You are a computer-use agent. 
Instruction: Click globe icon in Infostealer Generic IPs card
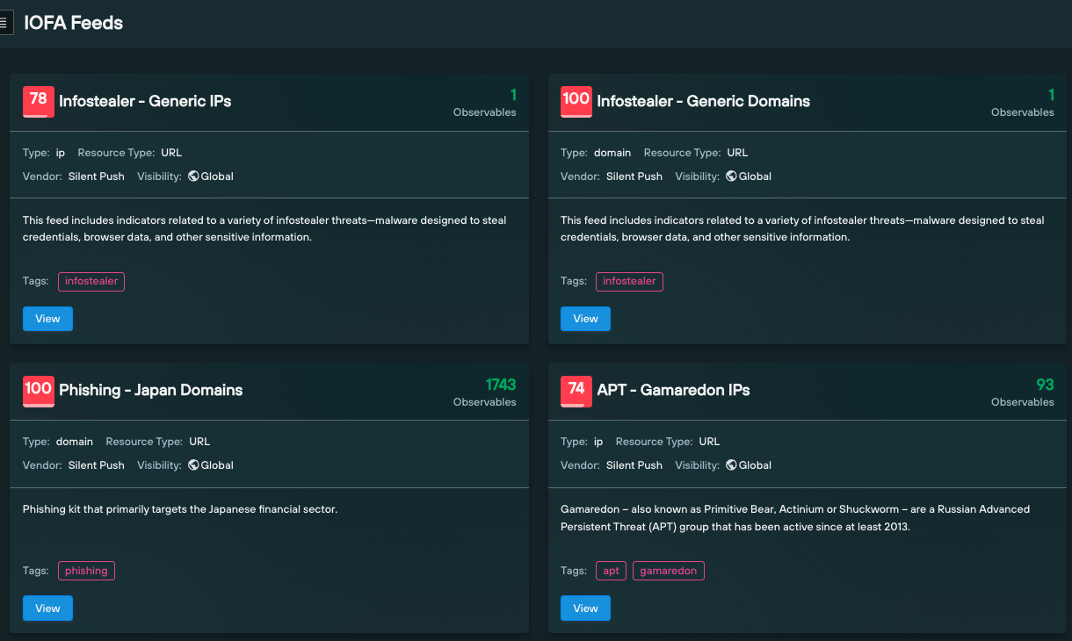193,176
